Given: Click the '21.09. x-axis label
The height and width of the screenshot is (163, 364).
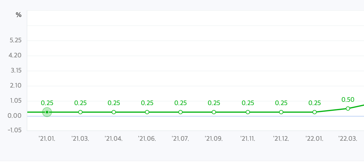Looking at the screenshot, I should click(x=214, y=139).
